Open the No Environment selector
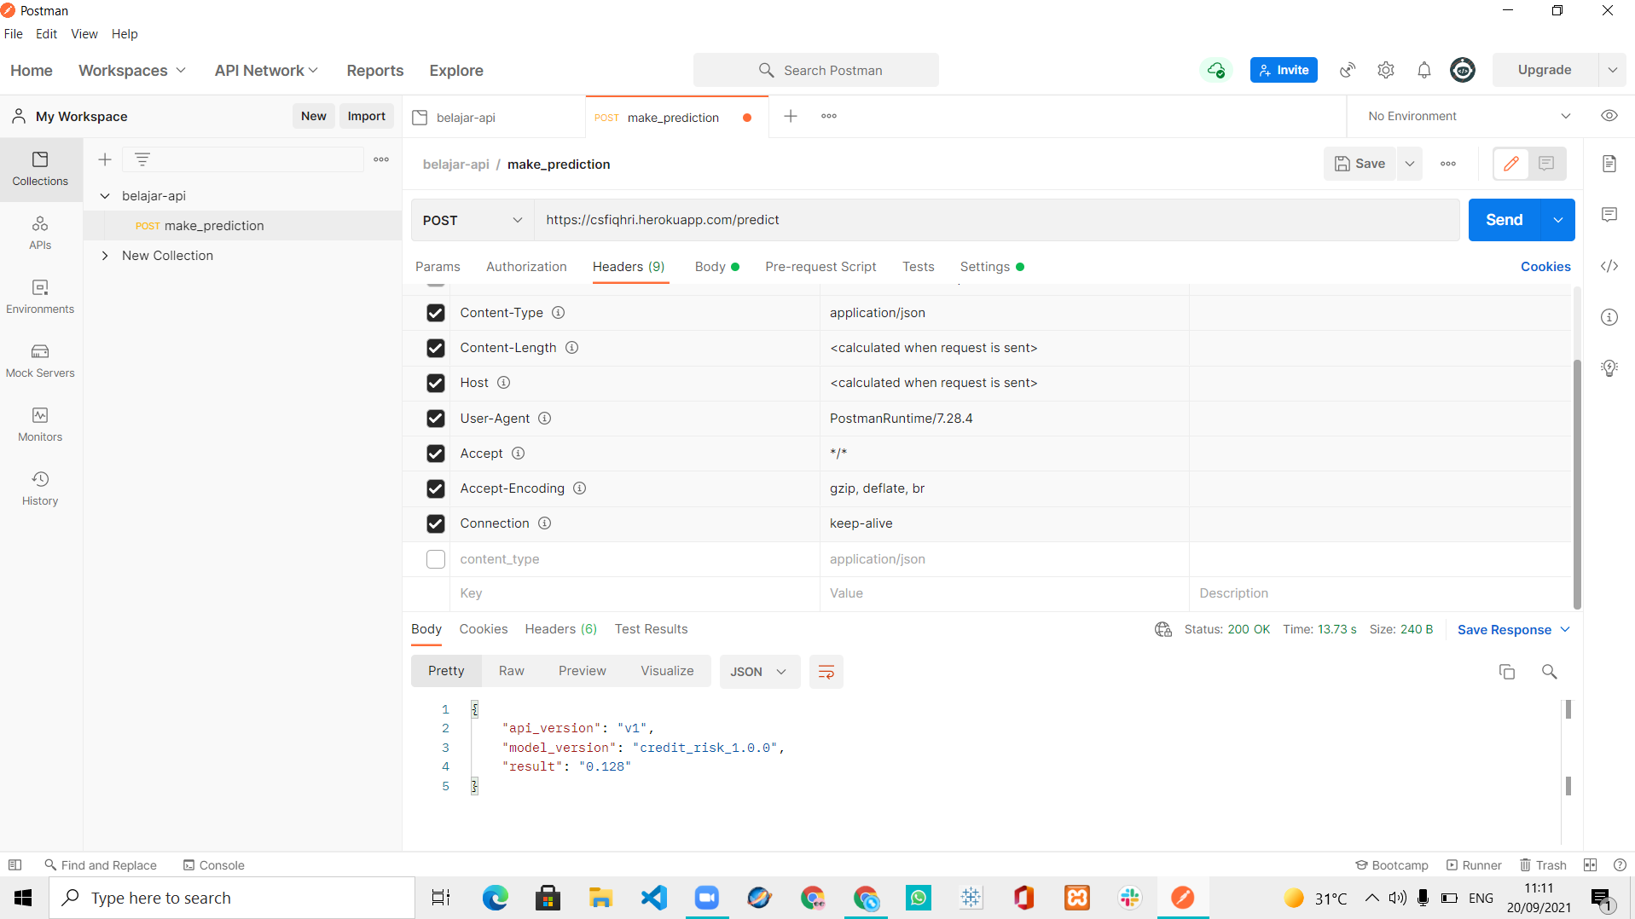Image resolution: width=1635 pixels, height=919 pixels. point(1469,116)
